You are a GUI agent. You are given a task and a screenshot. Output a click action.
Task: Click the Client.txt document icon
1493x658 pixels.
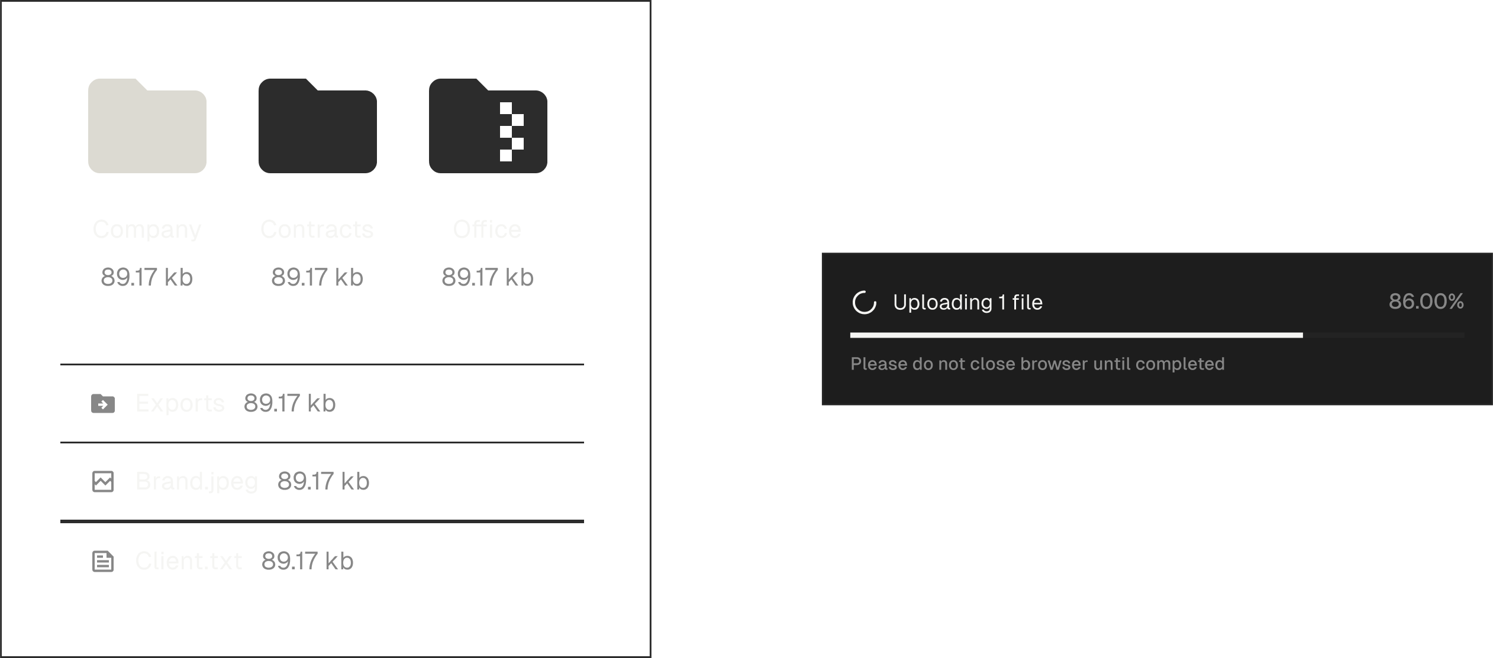[x=103, y=561]
